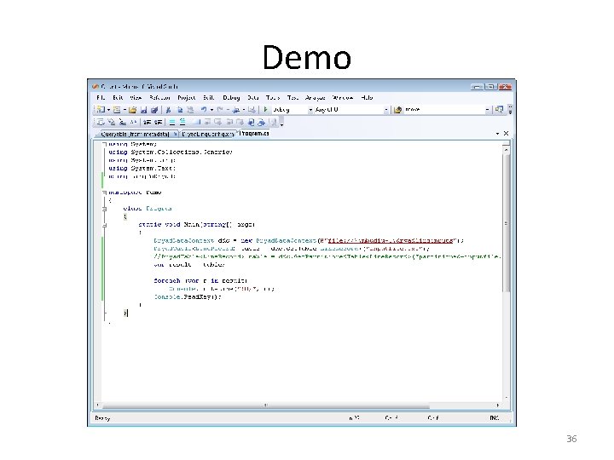614x460 pixels.
Task: Click the Decrease Indent icon
Action: (x=148, y=122)
